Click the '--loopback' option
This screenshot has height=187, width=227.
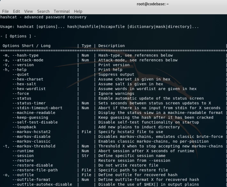click(x=24, y=127)
